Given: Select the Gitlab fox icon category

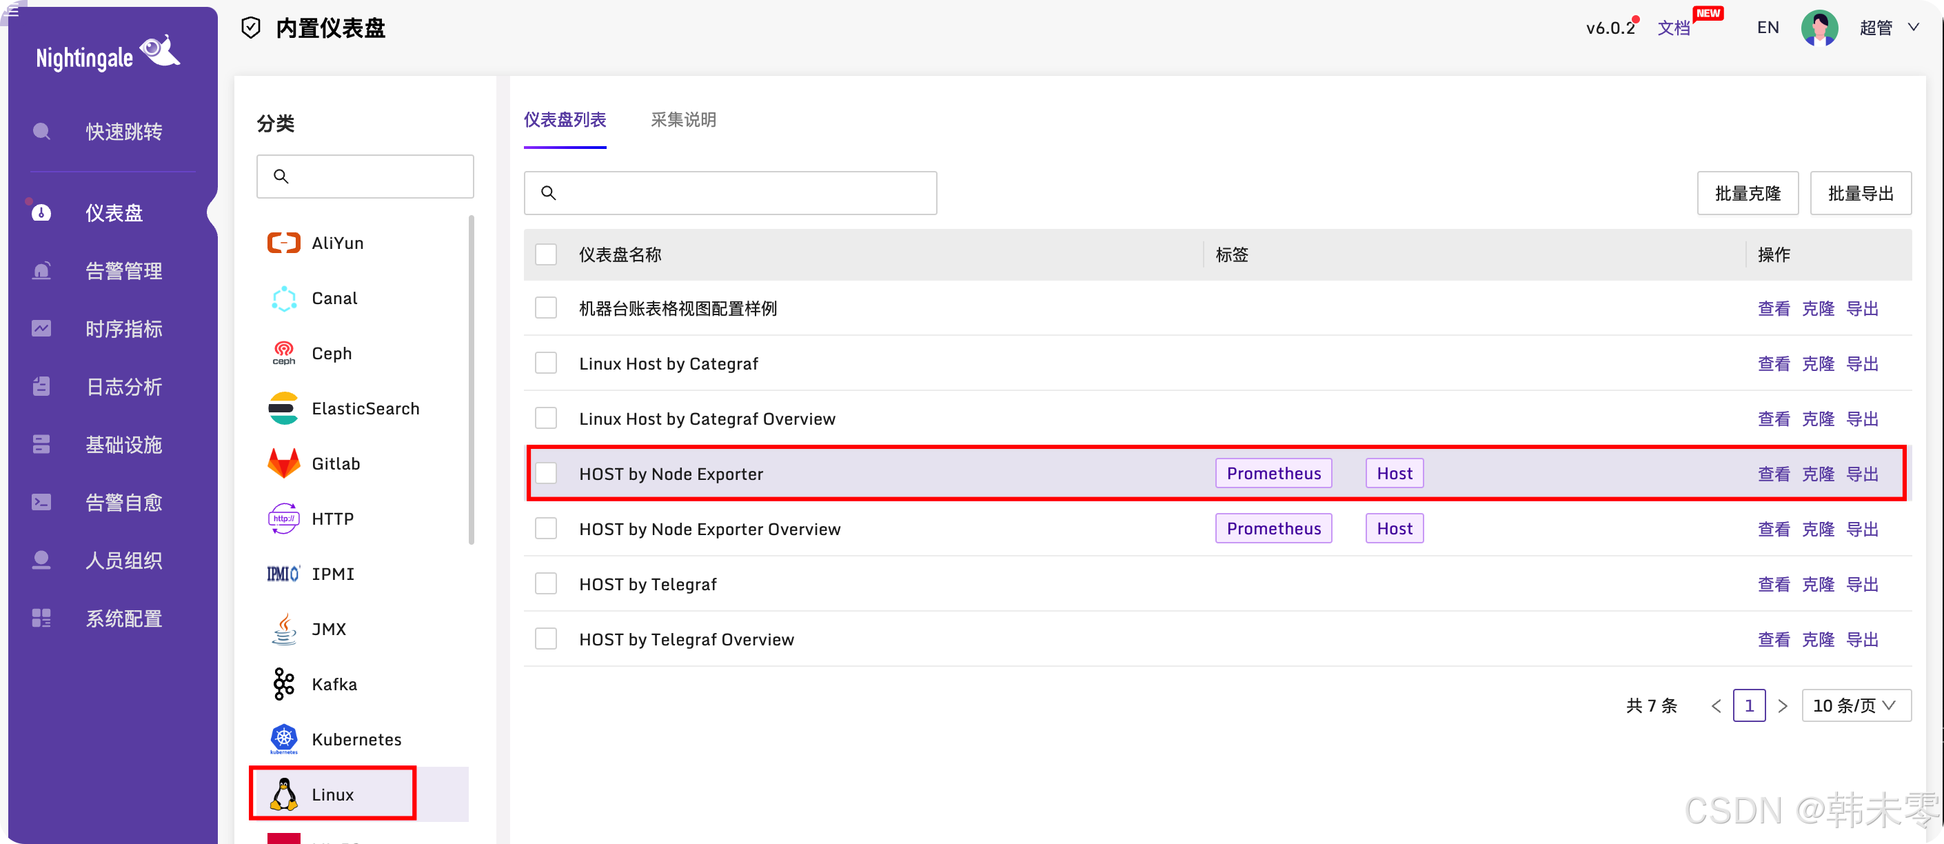Looking at the screenshot, I should (x=284, y=463).
